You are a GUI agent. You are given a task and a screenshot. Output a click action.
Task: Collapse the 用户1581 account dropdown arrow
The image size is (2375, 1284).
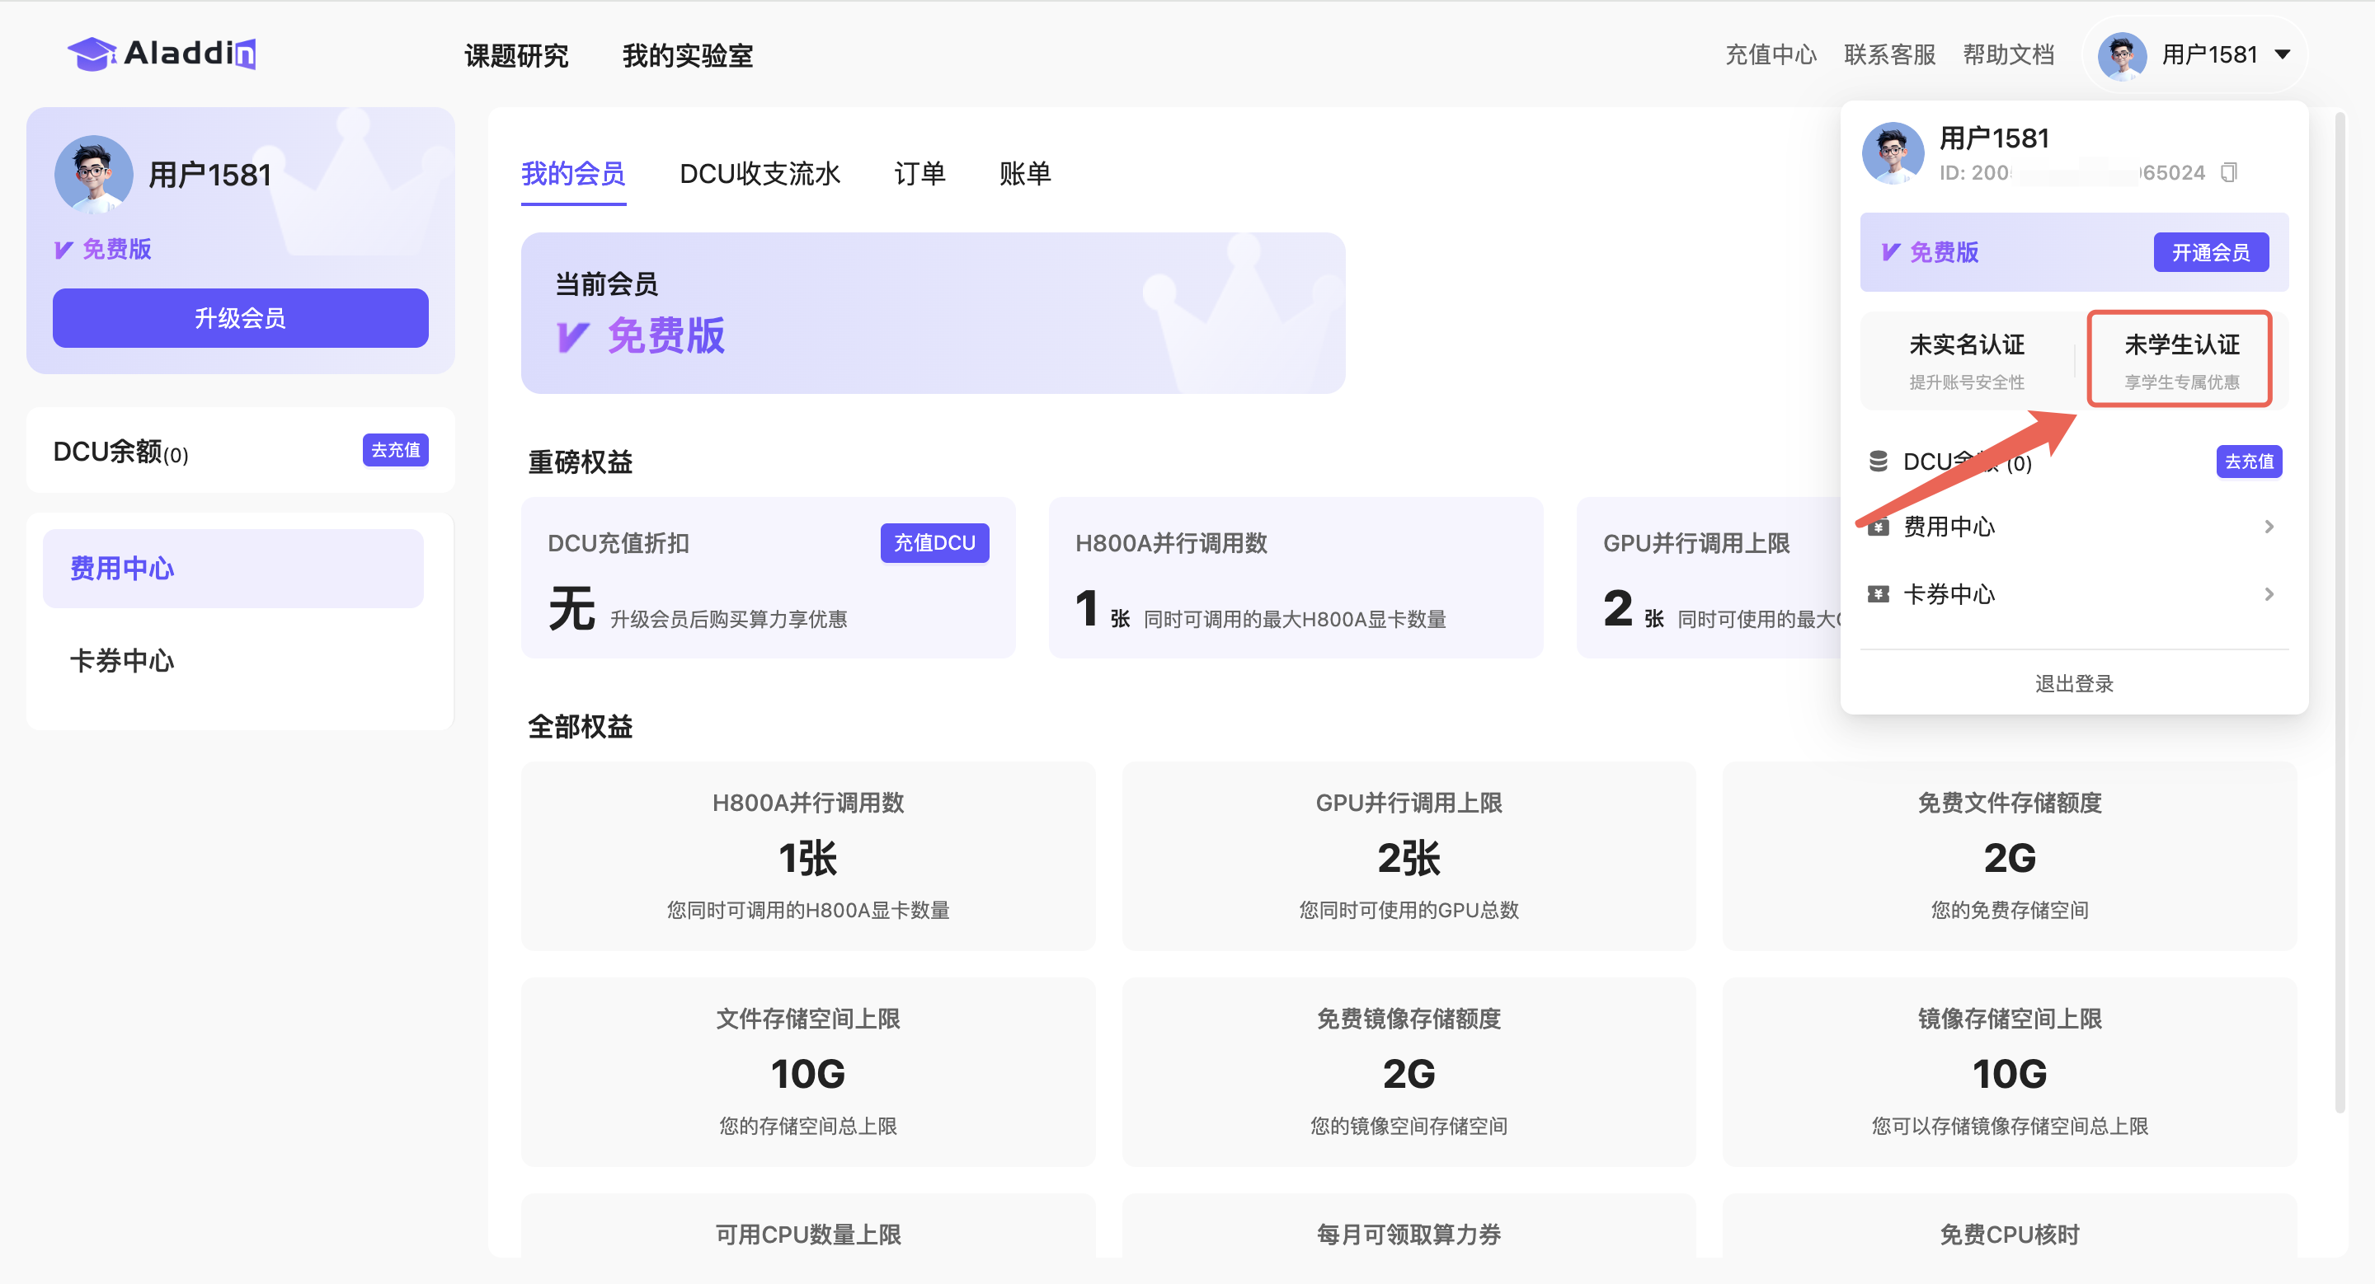2283,54
